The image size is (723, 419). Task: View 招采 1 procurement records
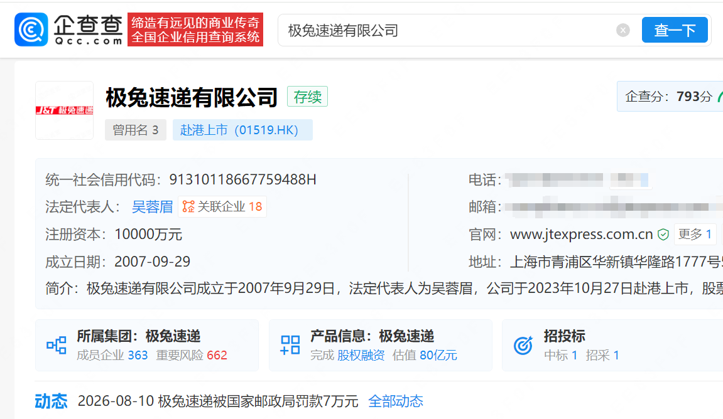602,356
